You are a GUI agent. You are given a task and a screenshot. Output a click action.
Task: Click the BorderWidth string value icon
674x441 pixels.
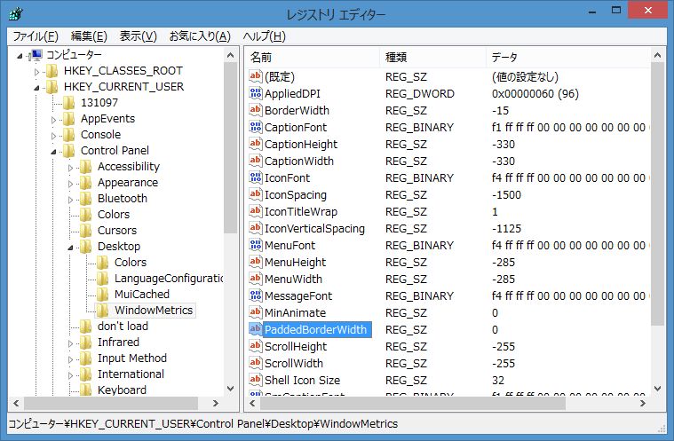[256, 111]
